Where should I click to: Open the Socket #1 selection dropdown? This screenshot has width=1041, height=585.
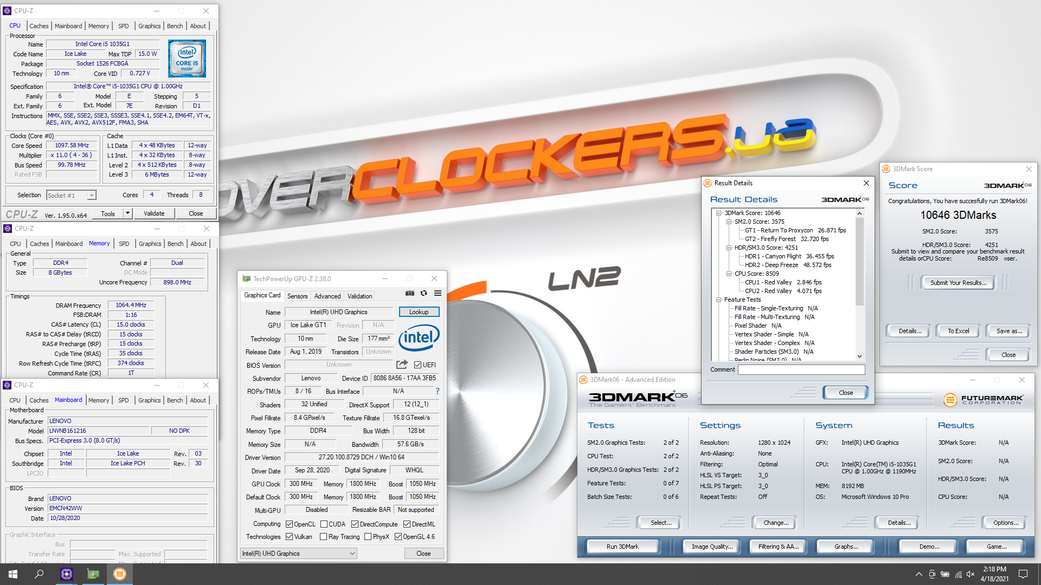71,195
